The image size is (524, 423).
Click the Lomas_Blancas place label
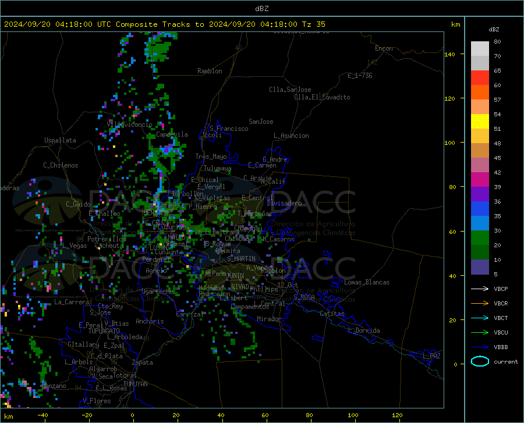tap(367, 282)
